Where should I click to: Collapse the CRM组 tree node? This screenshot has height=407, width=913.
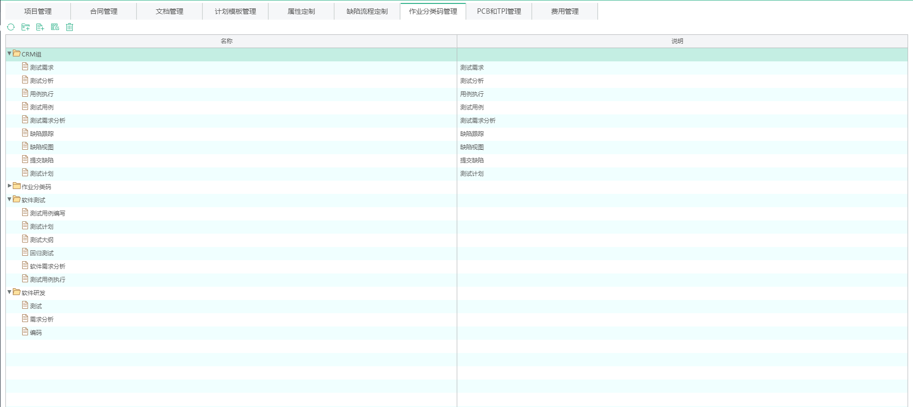coord(9,54)
